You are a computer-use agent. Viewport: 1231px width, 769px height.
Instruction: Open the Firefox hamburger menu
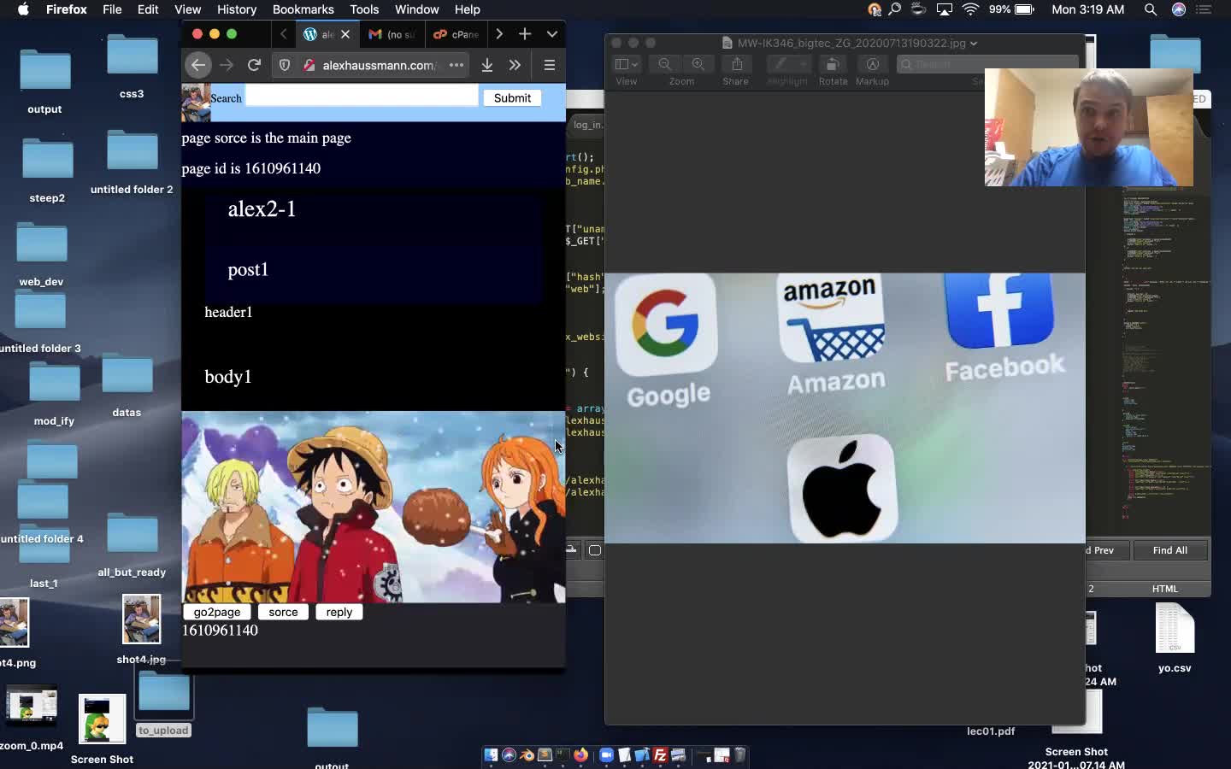550,65
